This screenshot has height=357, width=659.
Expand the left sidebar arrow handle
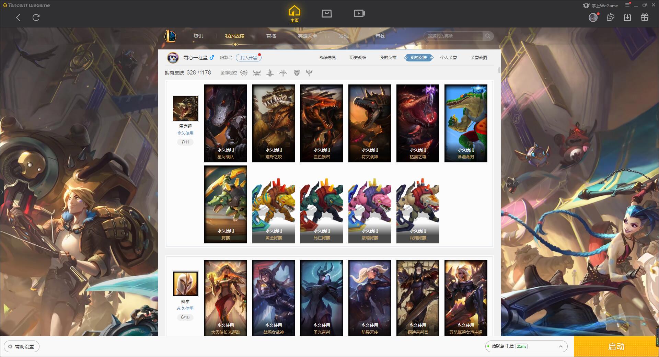point(2,192)
